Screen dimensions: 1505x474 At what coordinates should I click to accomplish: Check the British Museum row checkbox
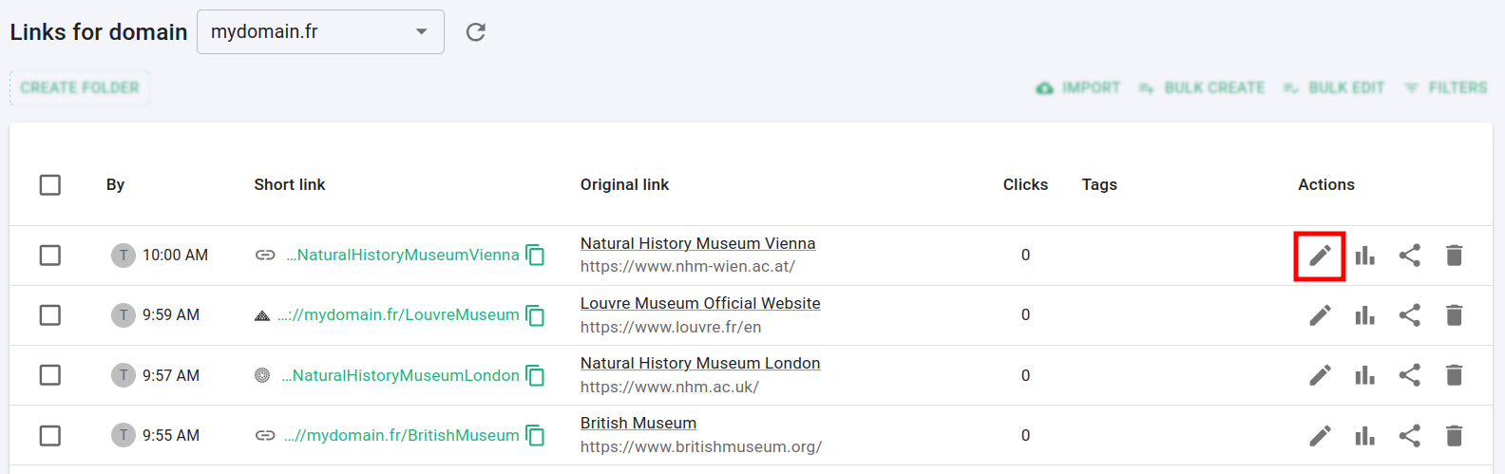50,435
